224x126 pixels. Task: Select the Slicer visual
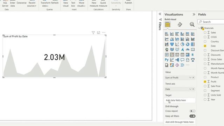(177, 55)
